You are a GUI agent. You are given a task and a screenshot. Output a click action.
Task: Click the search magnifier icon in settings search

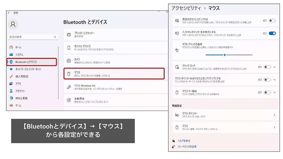pos(55,37)
